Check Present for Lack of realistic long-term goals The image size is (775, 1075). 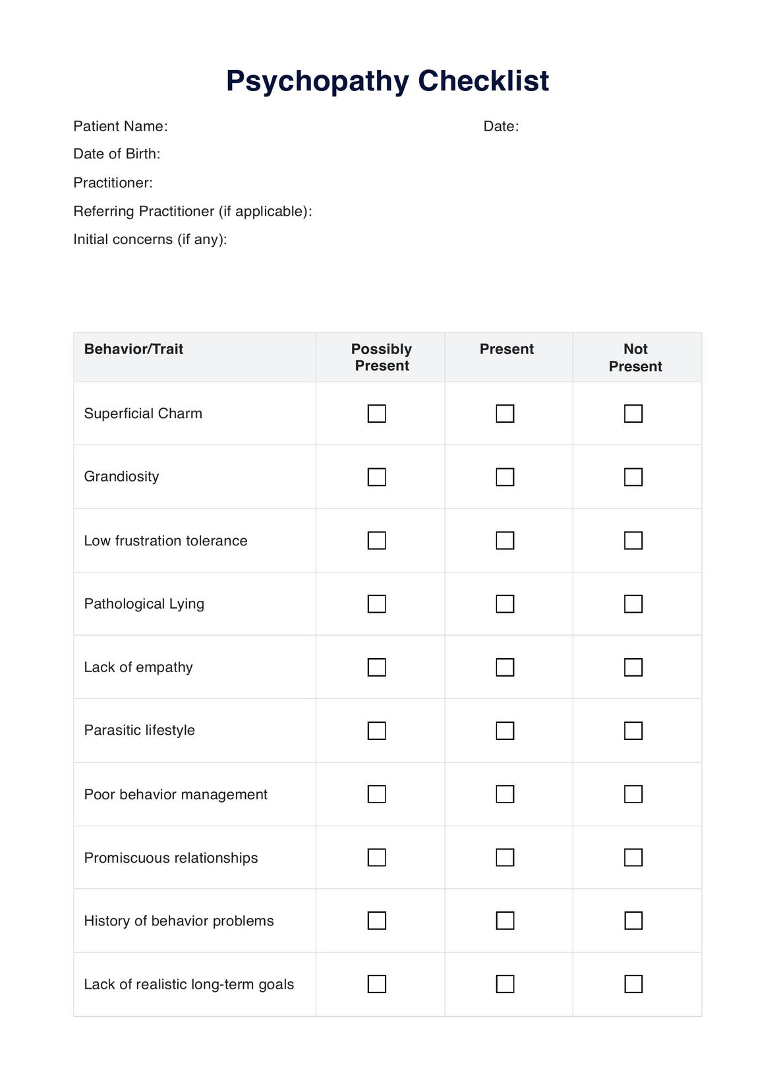(x=505, y=984)
